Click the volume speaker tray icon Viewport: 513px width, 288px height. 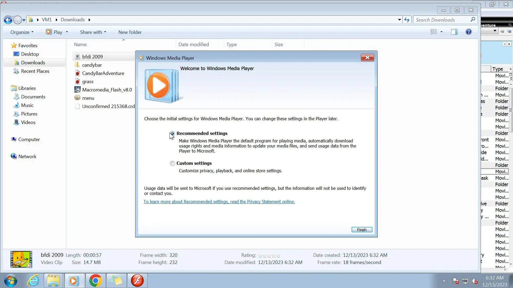pyautogui.click(x=474, y=281)
